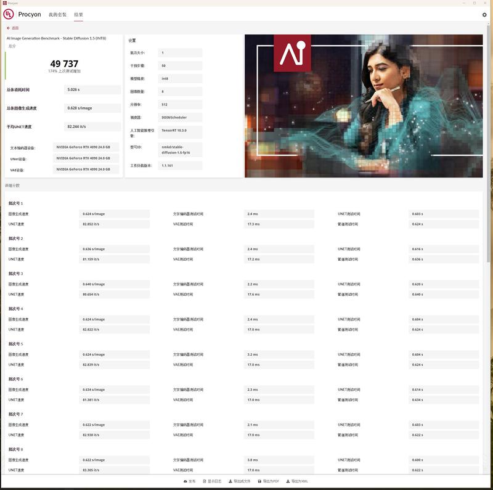Viewport: 493px width, 490px height.
Task: Click 批次号 6 heading
Action: click(x=16, y=379)
